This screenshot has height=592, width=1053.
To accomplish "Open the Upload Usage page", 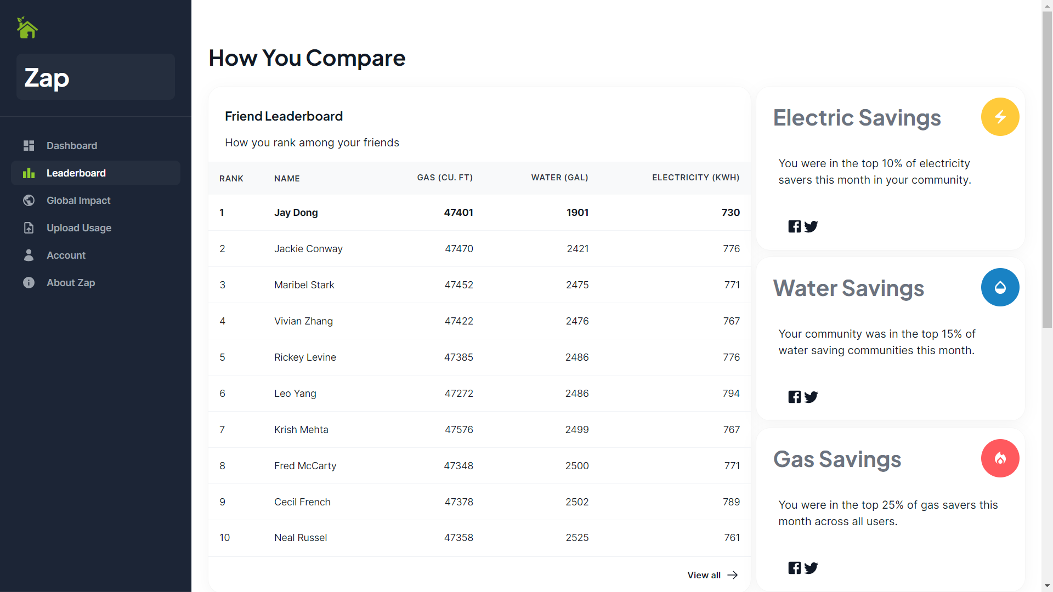I will (79, 228).
